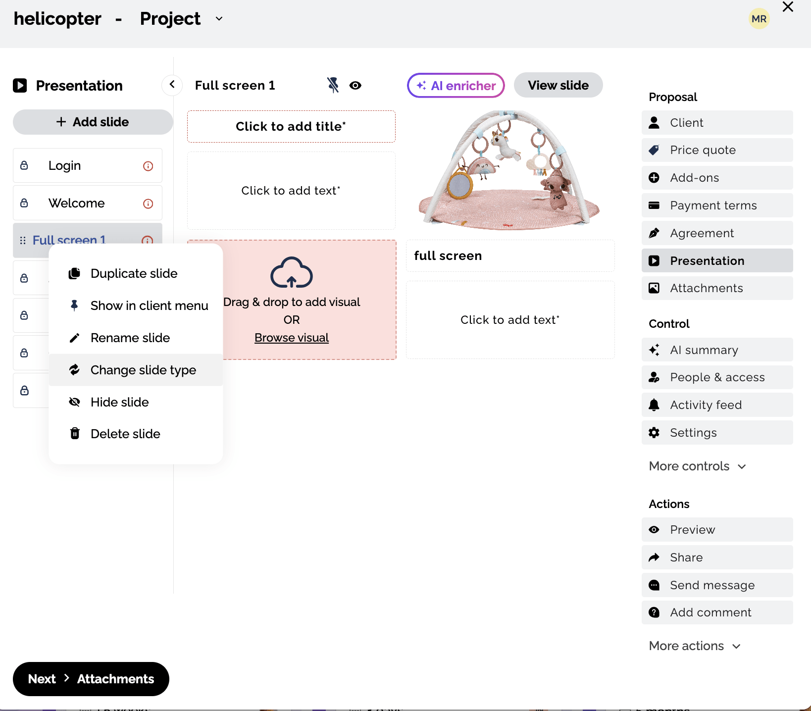Click the MR user avatar
The height and width of the screenshot is (711, 811).
click(x=759, y=19)
